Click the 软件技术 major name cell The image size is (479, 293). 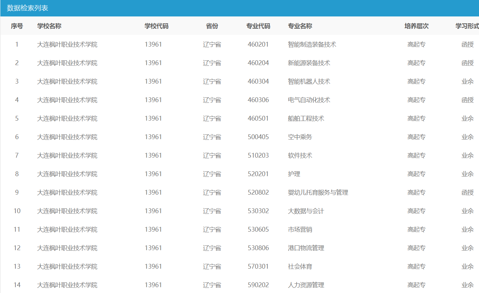click(x=300, y=156)
